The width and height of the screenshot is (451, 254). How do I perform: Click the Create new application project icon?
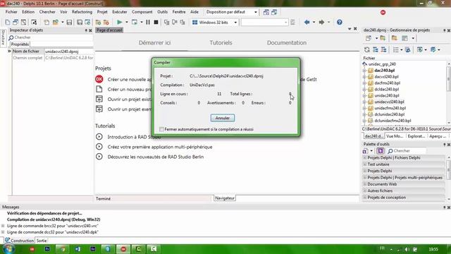point(99,79)
